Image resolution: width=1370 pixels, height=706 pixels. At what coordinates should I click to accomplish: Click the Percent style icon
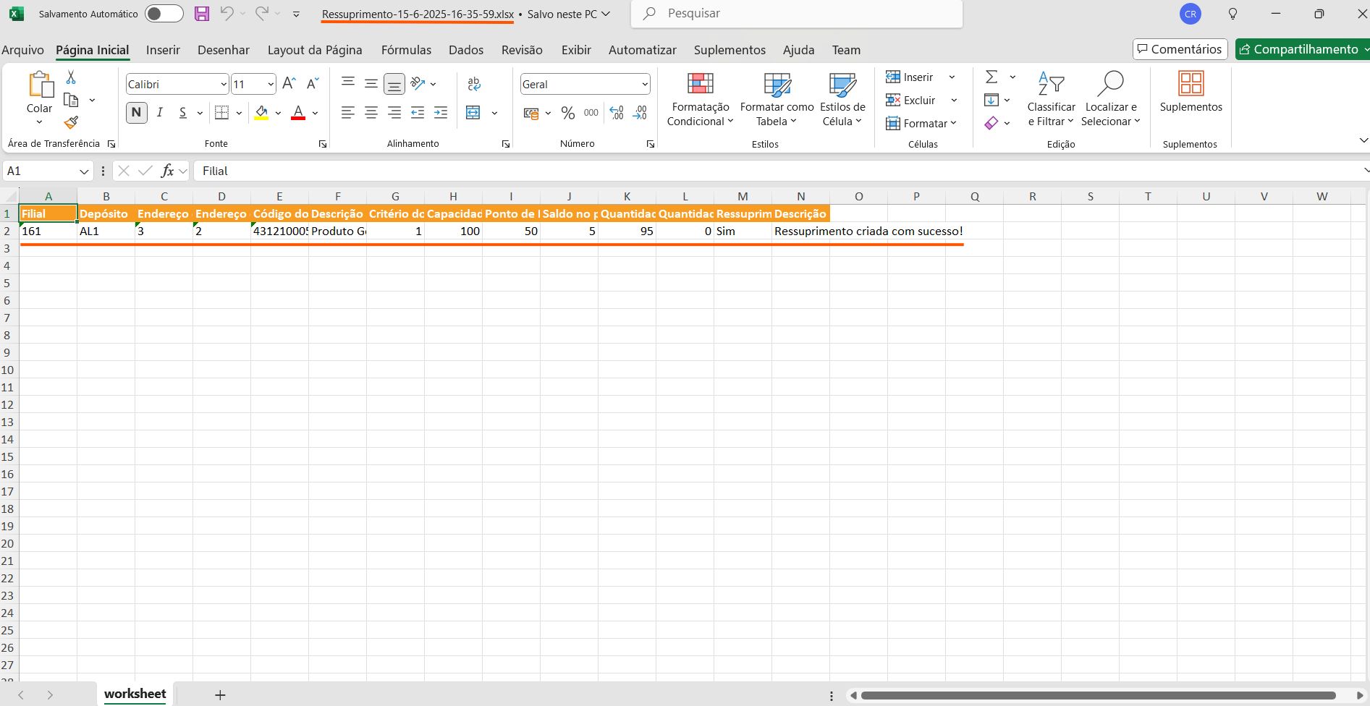pos(568,113)
